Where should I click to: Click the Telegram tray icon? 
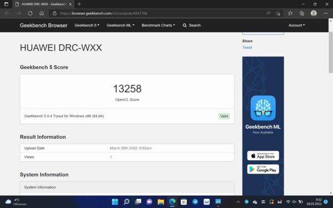(x=246, y=202)
